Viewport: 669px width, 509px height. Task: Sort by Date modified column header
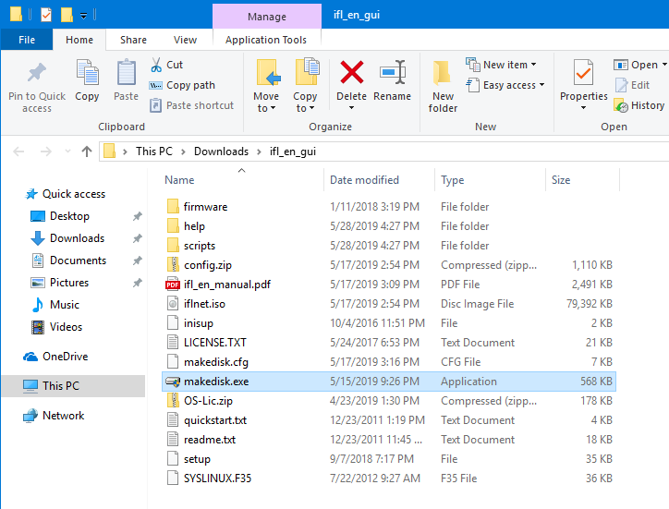[x=364, y=180]
